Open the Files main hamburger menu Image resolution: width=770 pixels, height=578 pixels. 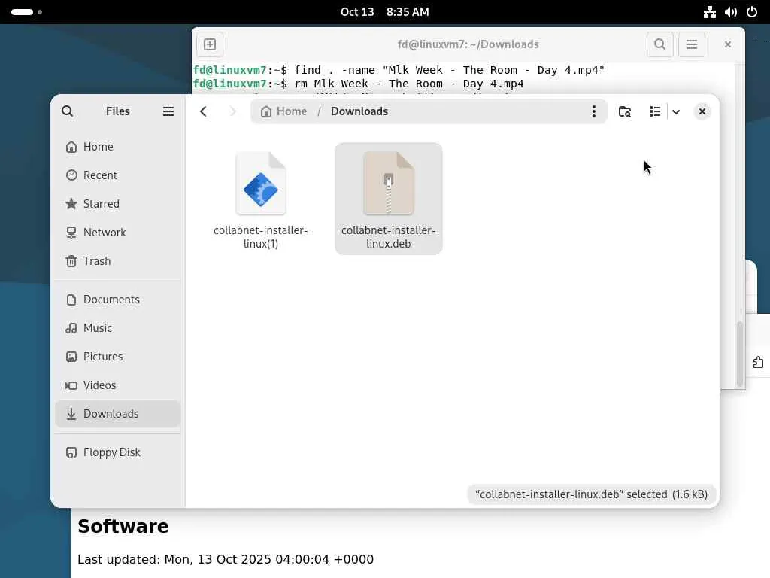168,111
